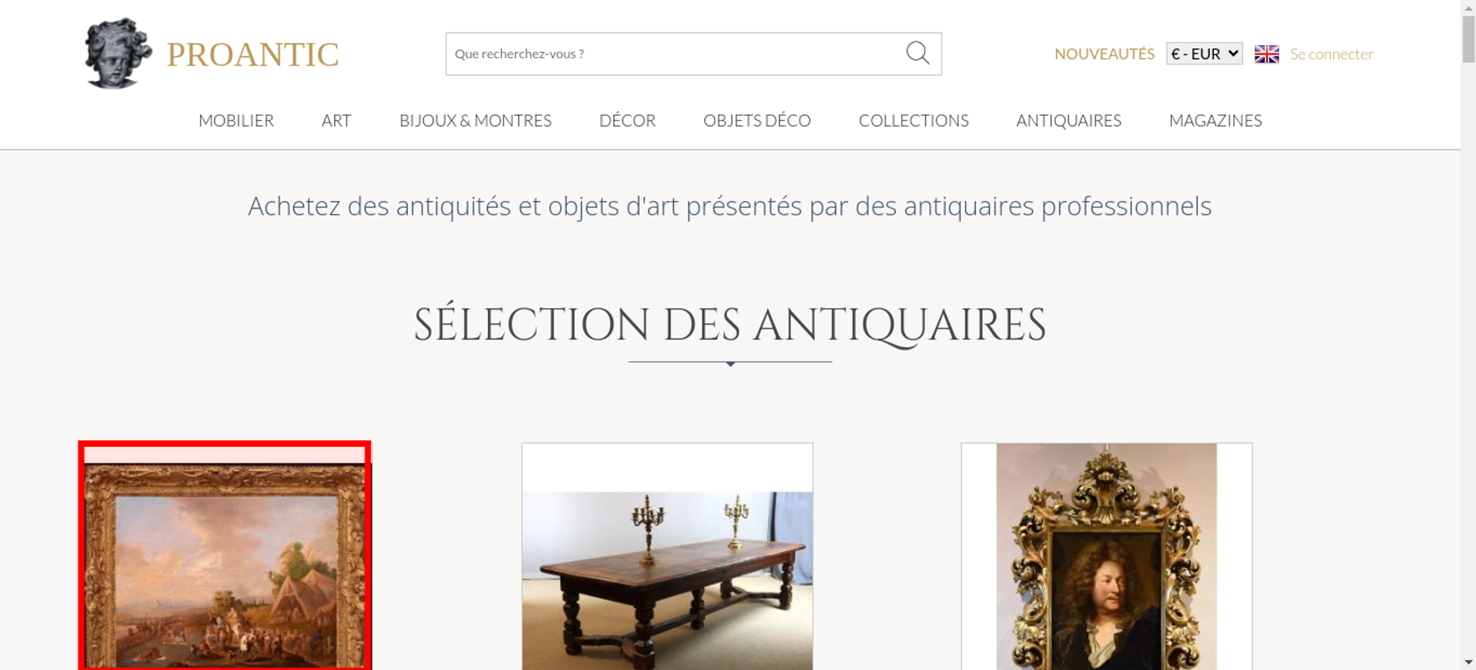Open the COLLECTIONS menu

914,120
